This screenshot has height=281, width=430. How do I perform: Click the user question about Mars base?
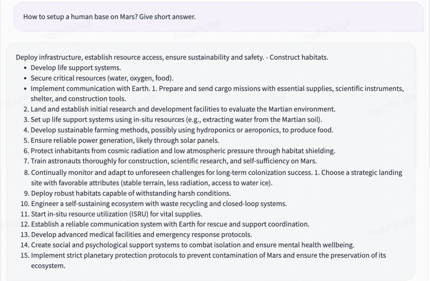tap(109, 17)
